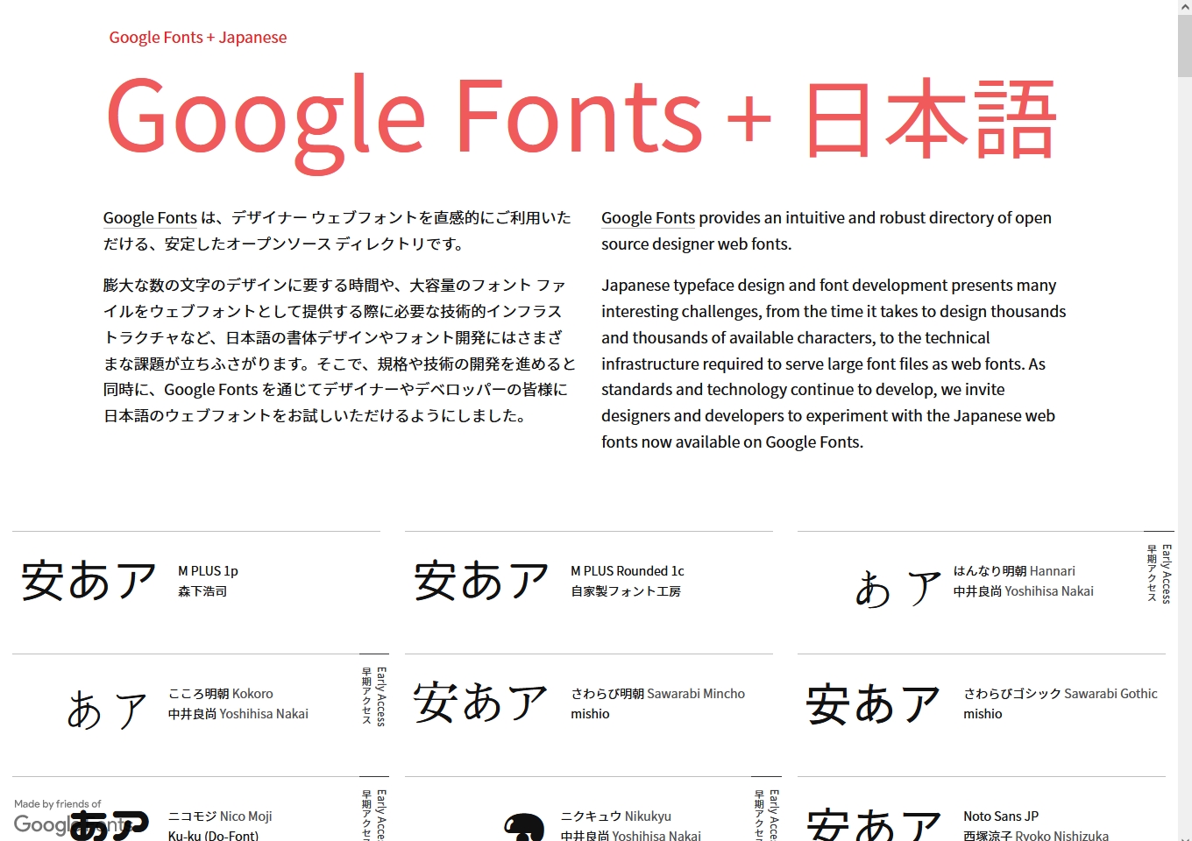Click author name 森下浩司

[202, 591]
